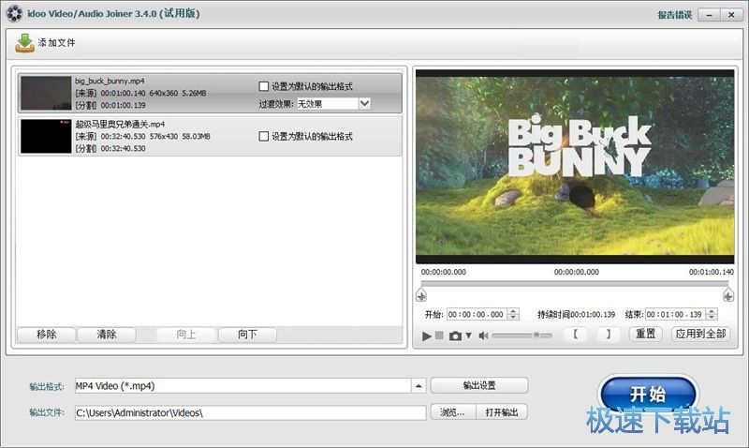749x448 pixels.
Task: Play the preview video
Action: click(x=427, y=336)
